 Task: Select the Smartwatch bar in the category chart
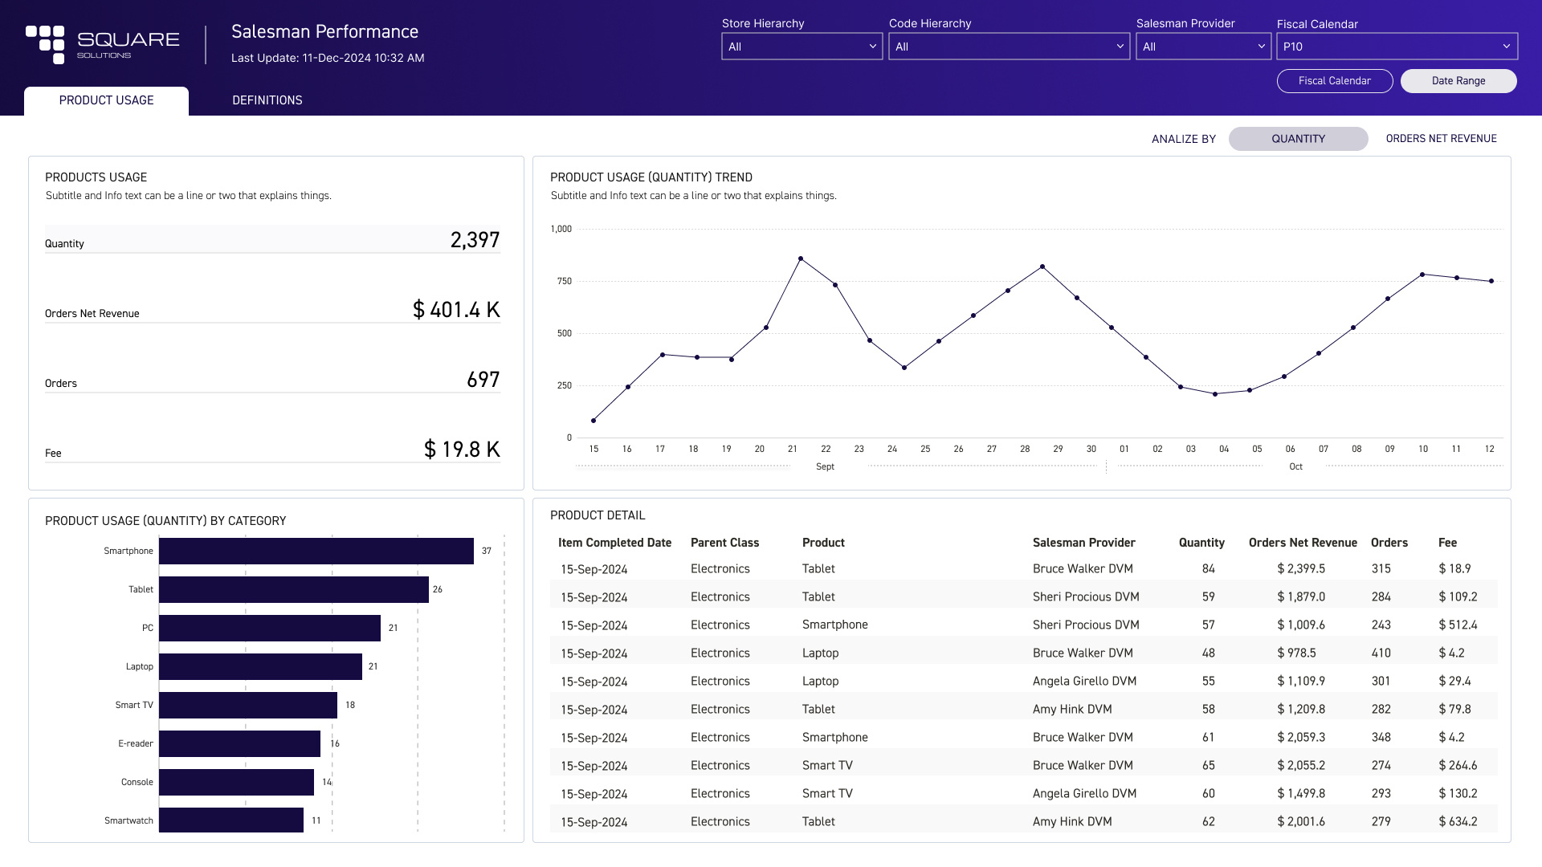(229, 820)
